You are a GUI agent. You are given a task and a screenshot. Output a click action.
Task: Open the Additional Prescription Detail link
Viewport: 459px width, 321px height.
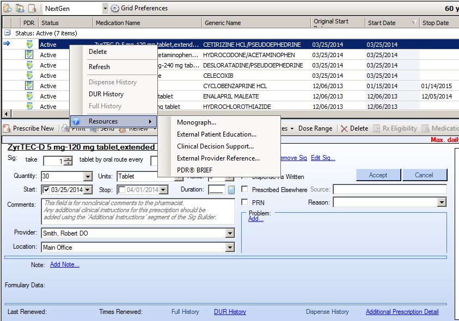(x=402, y=312)
